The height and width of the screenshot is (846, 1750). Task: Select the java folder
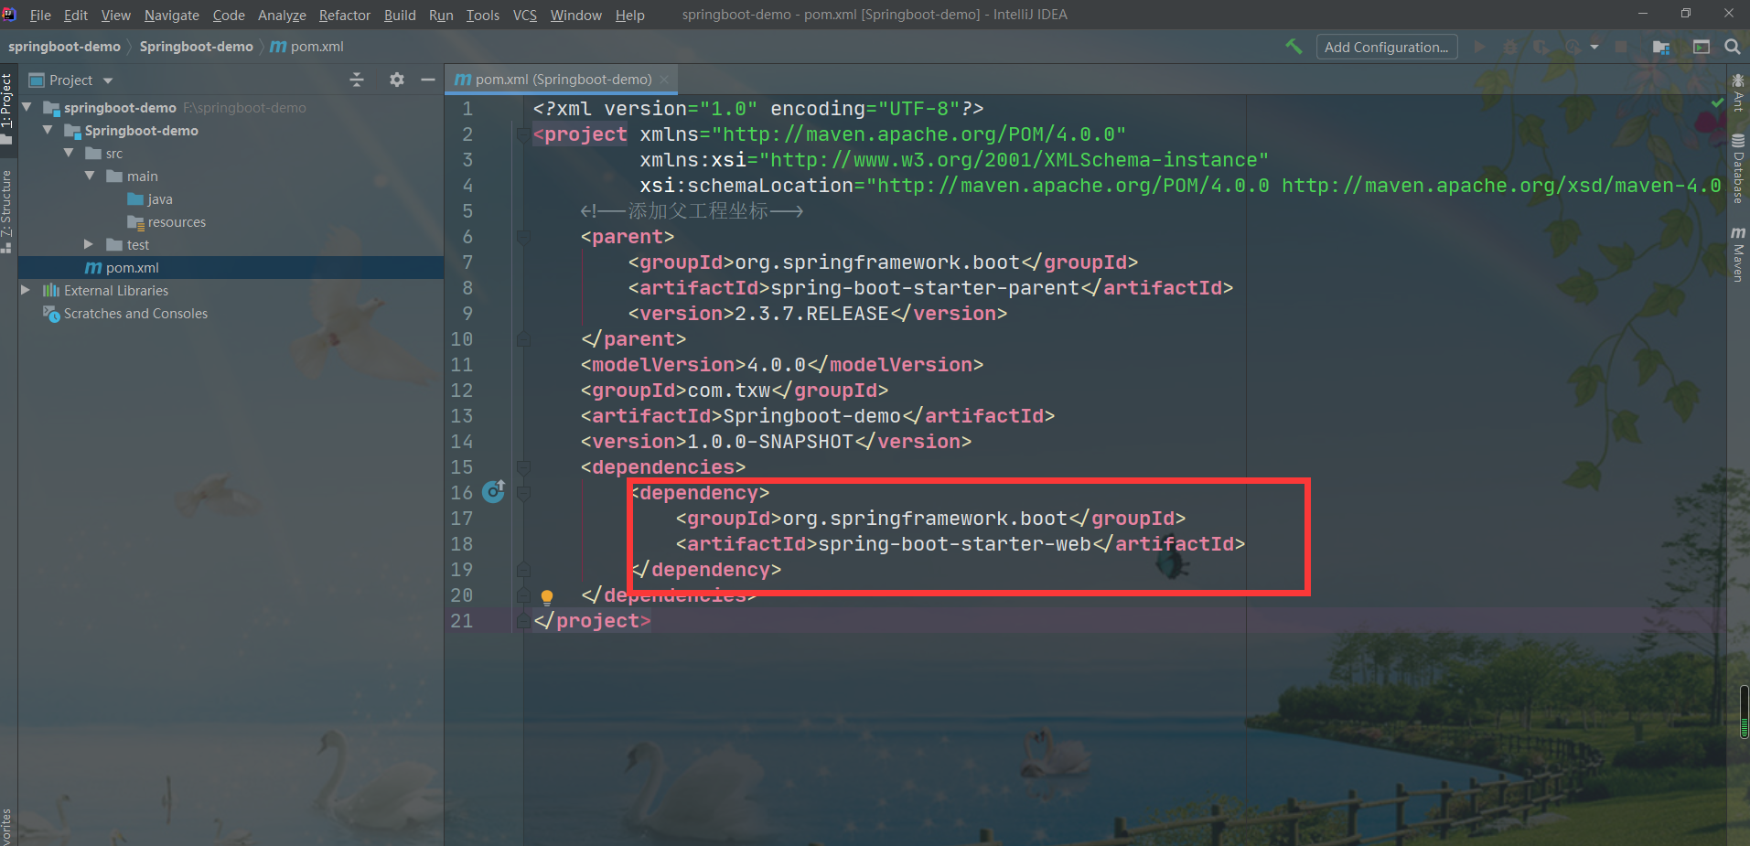(x=150, y=198)
